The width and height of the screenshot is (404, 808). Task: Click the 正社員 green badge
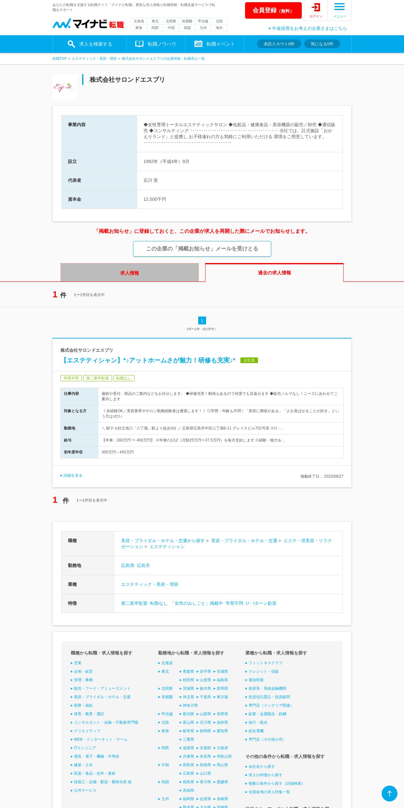click(249, 360)
